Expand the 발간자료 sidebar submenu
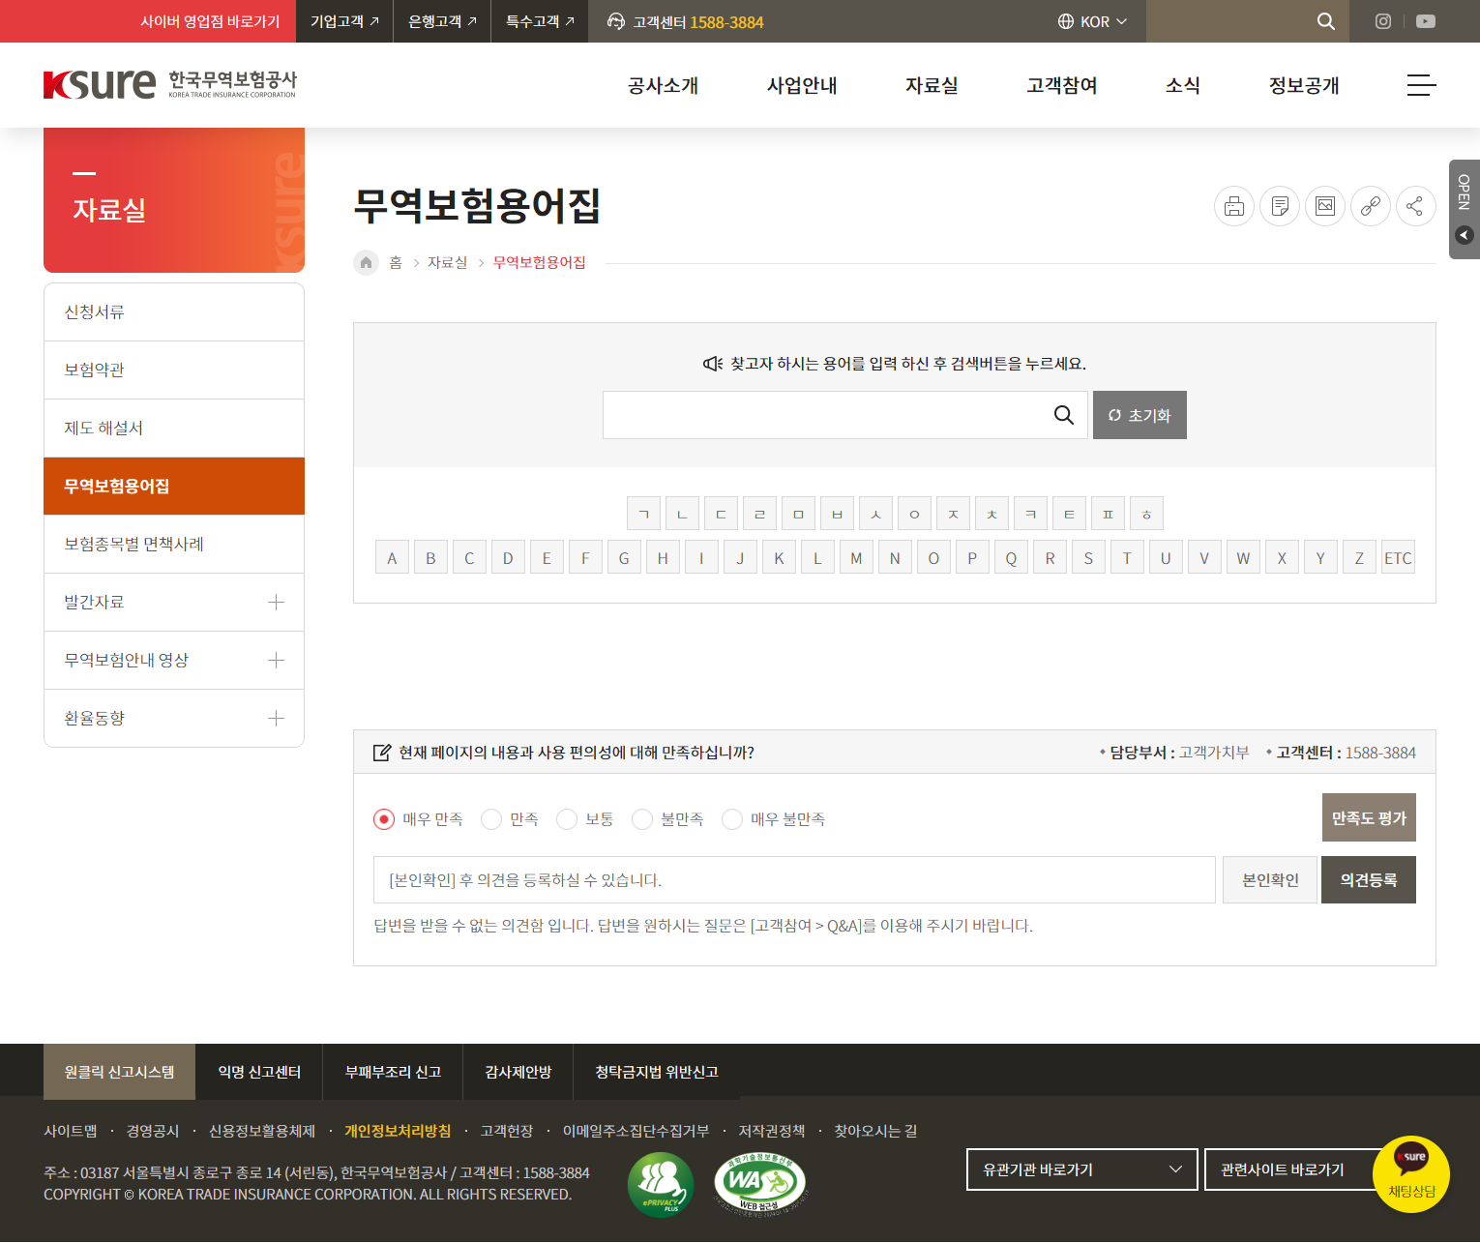The width and height of the screenshot is (1480, 1243). pos(276,603)
